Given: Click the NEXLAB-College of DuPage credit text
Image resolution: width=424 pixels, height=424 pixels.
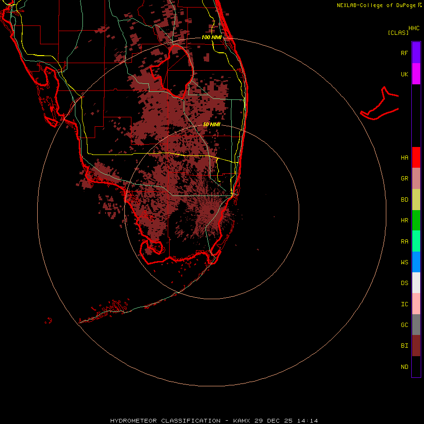Looking at the screenshot, I should (x=376, y=5).
